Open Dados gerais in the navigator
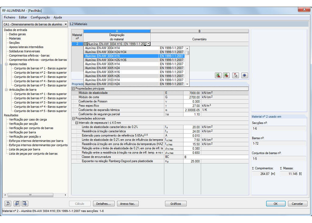The width and height of the screenshot is (312, 223). [17, 34]
